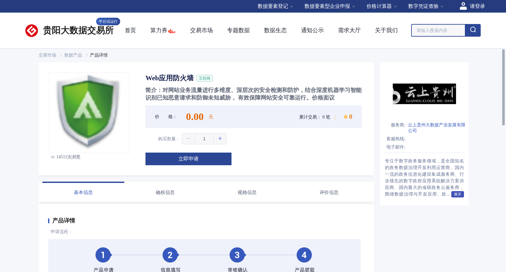Screen dimensions: 506x272
Task: Click the 产品详情 breadcrumb text
Action: point(99,55)
